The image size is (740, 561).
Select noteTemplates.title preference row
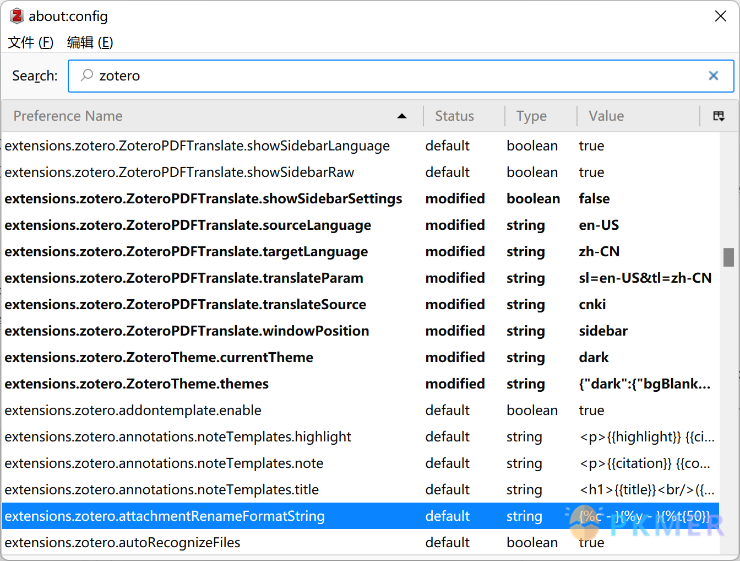click(361, 489)
